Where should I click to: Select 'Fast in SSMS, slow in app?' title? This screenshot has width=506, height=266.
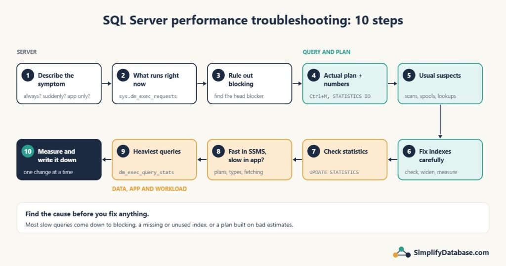247,156
